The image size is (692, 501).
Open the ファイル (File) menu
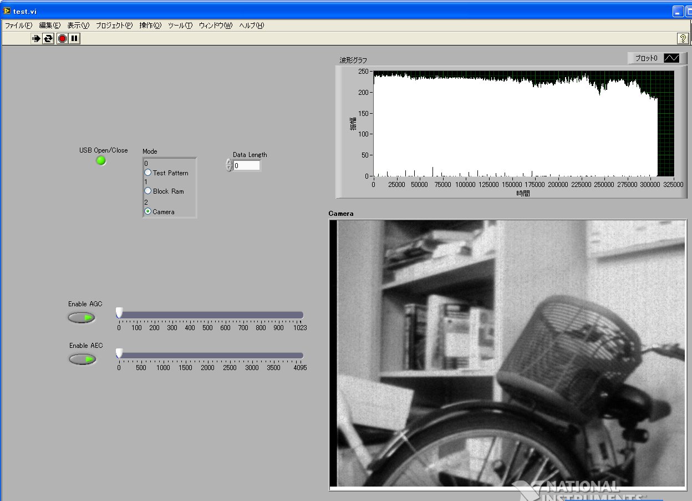click(x=18, y=26)
